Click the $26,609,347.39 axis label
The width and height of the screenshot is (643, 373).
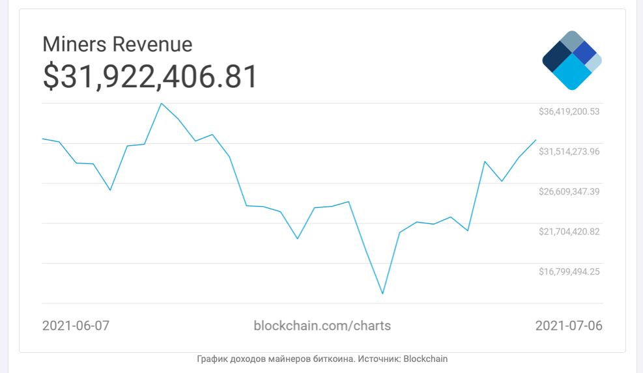pos(569,191)
